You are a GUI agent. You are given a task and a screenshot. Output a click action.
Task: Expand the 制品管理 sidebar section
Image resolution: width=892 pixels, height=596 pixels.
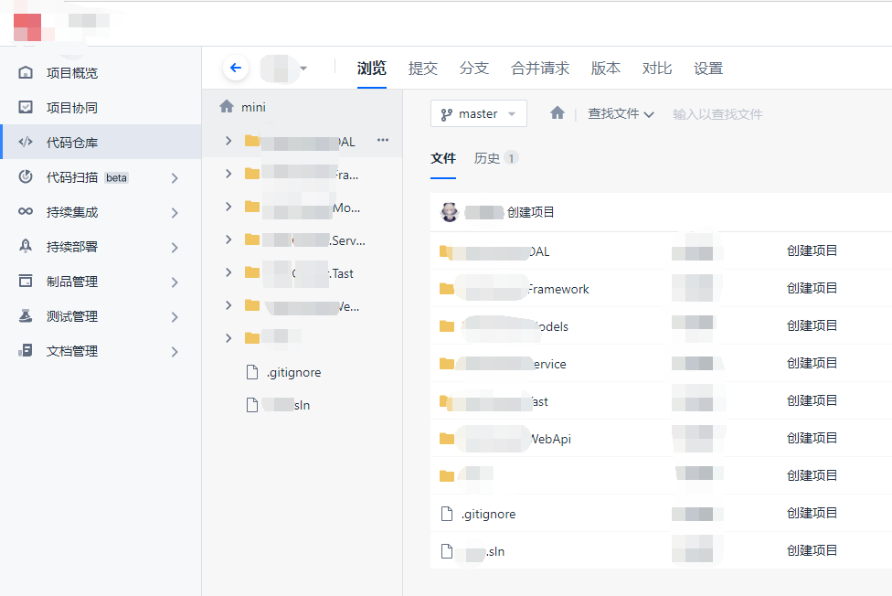point(175,282)
